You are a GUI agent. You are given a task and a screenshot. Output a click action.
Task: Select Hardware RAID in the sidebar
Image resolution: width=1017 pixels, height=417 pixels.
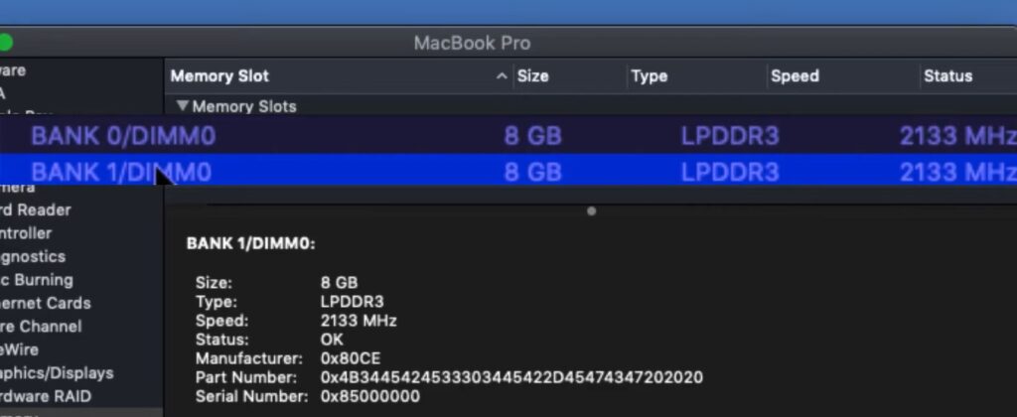[46, 396]
